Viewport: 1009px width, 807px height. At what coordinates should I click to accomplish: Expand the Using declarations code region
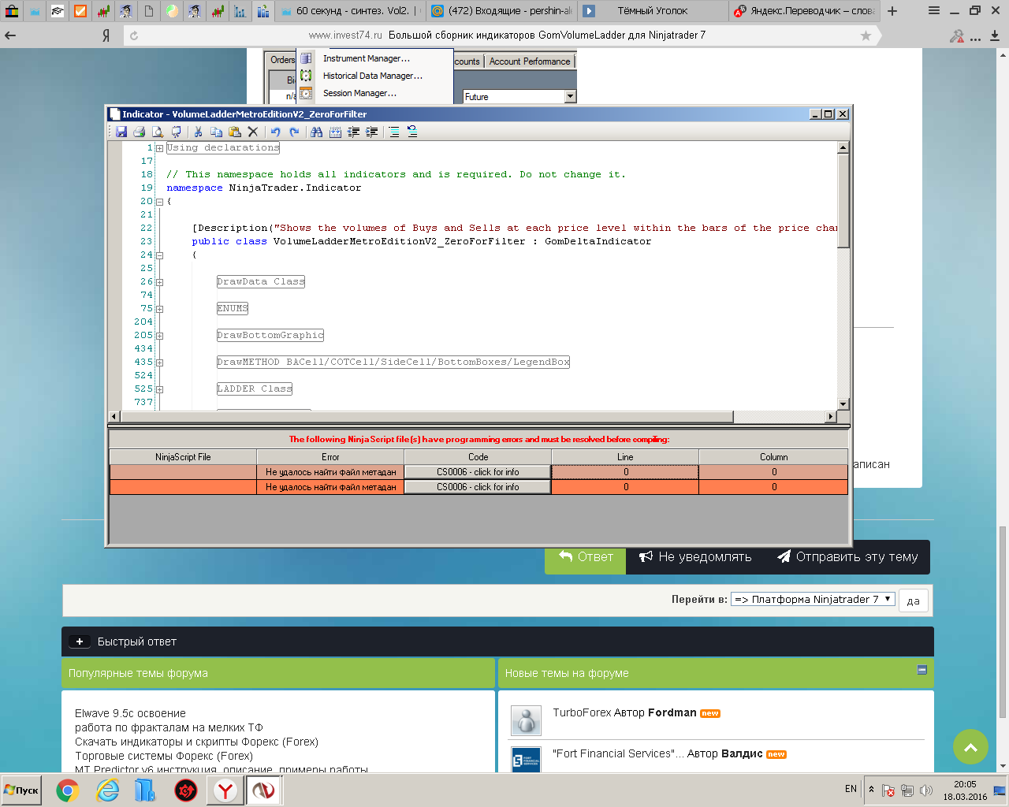(159, 148)
